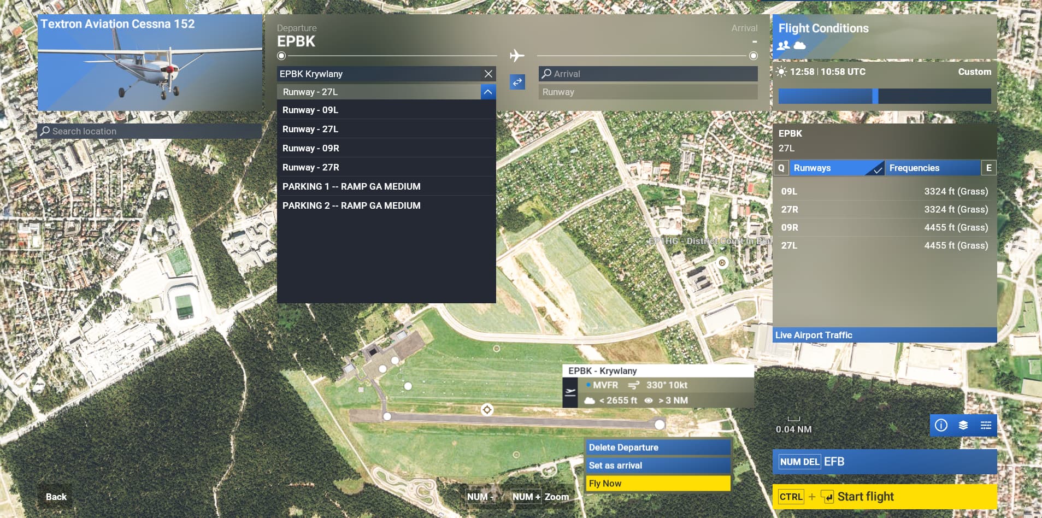The image size is (1042, 518).
Task: Choose Runway - 27L from dropdown list
Action: 386,129
